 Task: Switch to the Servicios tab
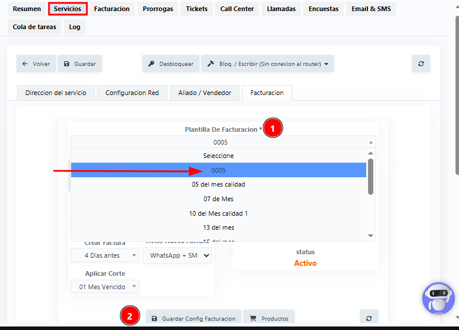tap(68, 9)
